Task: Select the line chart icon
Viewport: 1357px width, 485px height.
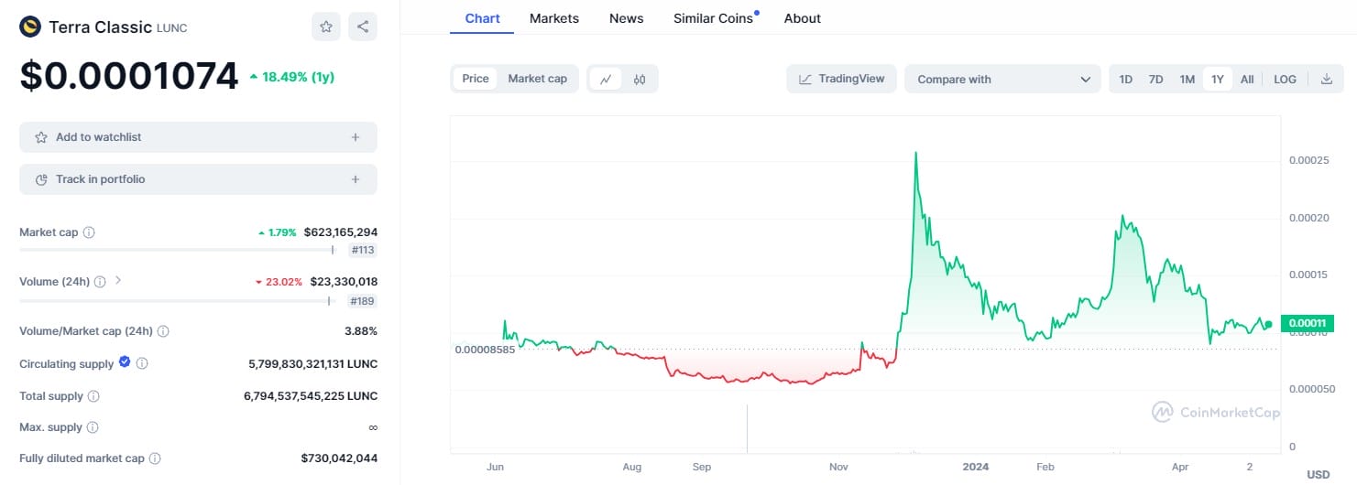Action: tap(606, 80)
